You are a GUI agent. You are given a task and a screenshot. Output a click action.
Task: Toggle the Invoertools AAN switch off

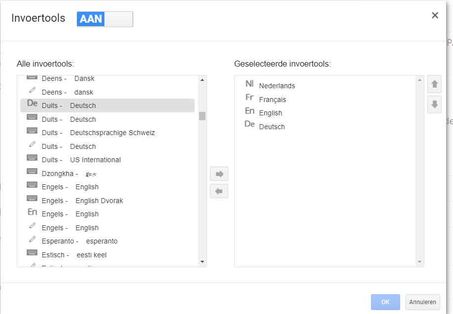105,19
